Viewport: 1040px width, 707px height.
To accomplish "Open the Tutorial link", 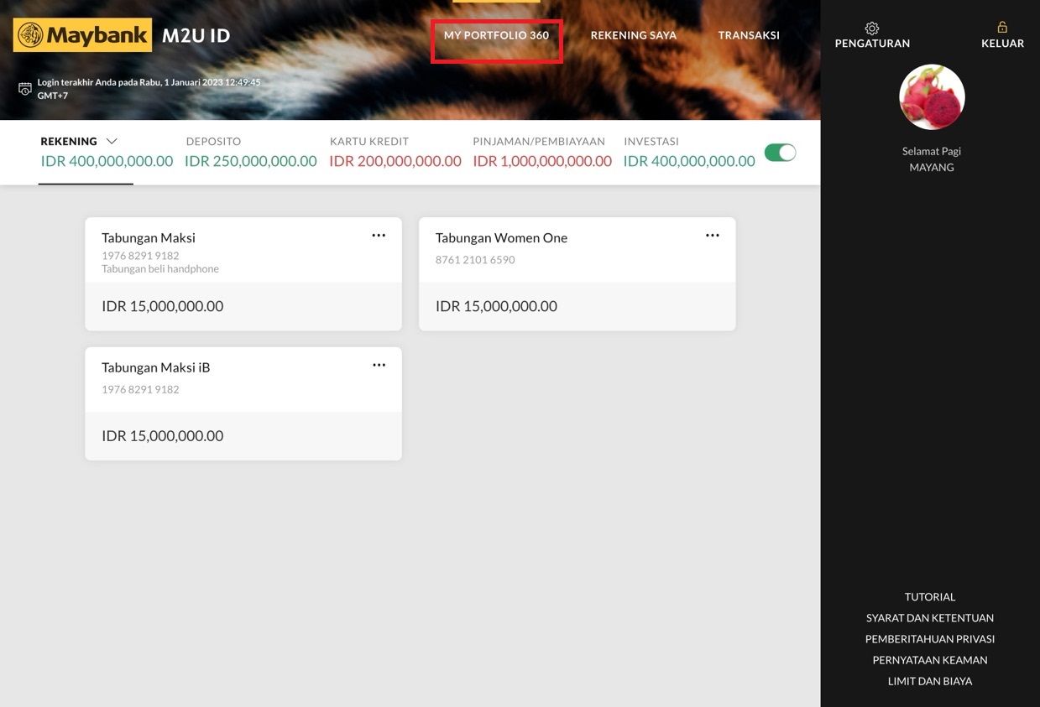I will 929,597.
